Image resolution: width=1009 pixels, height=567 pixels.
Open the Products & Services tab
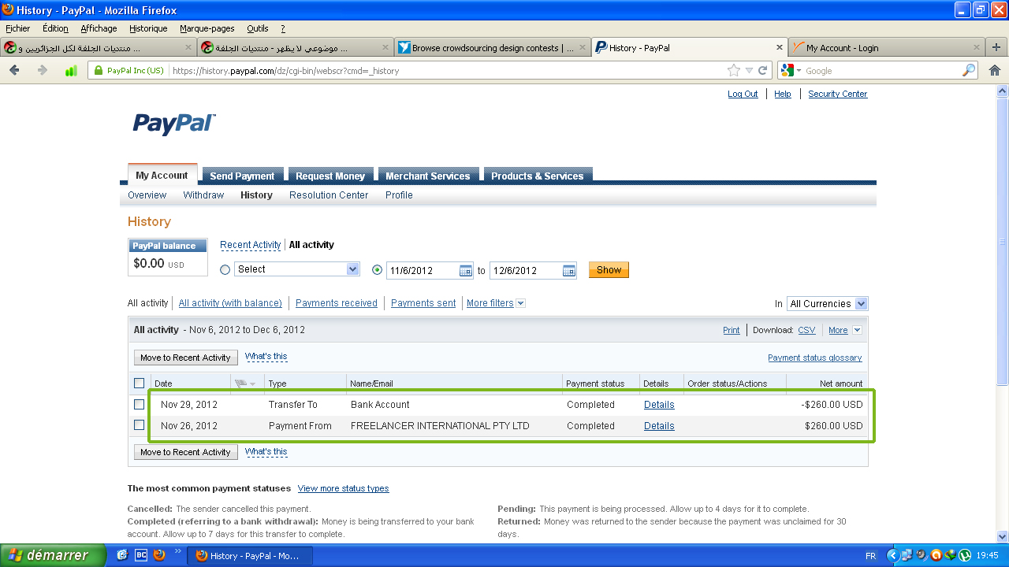[538, 176]
